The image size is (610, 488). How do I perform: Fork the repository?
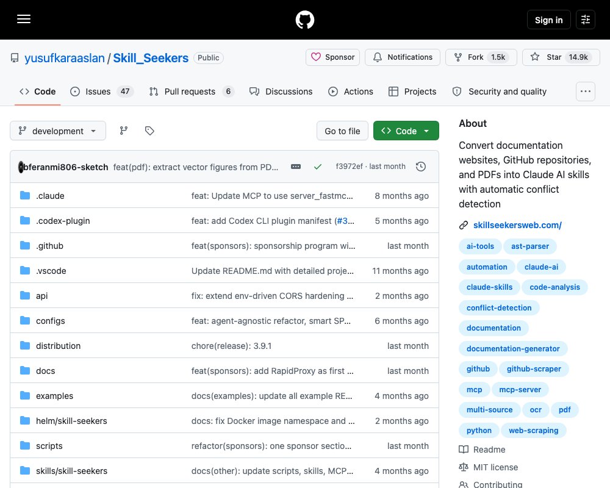point(481,57)
